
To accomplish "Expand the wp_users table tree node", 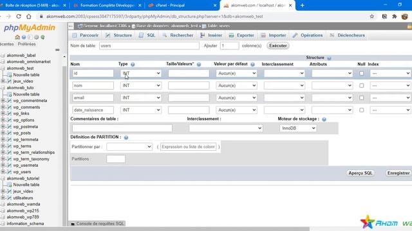I will 3,172.
